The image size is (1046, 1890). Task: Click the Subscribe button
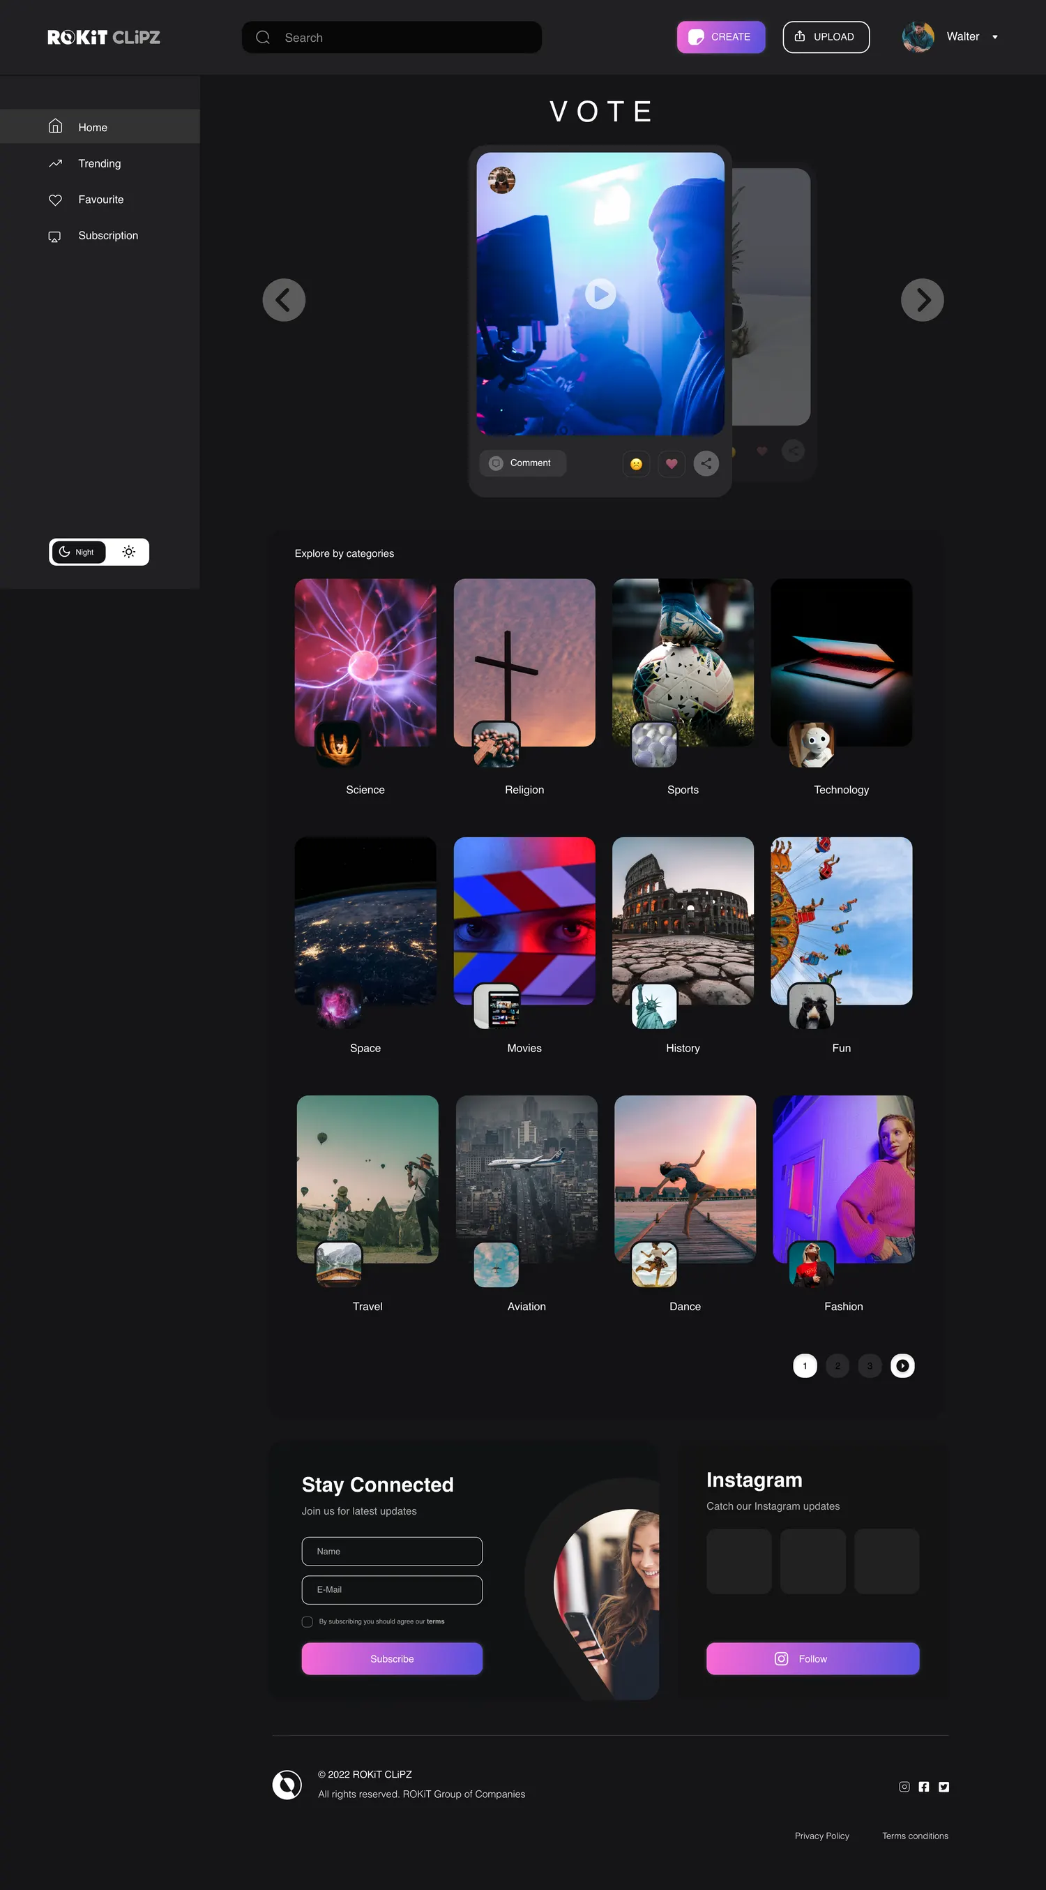click(x=392, y=1658)
